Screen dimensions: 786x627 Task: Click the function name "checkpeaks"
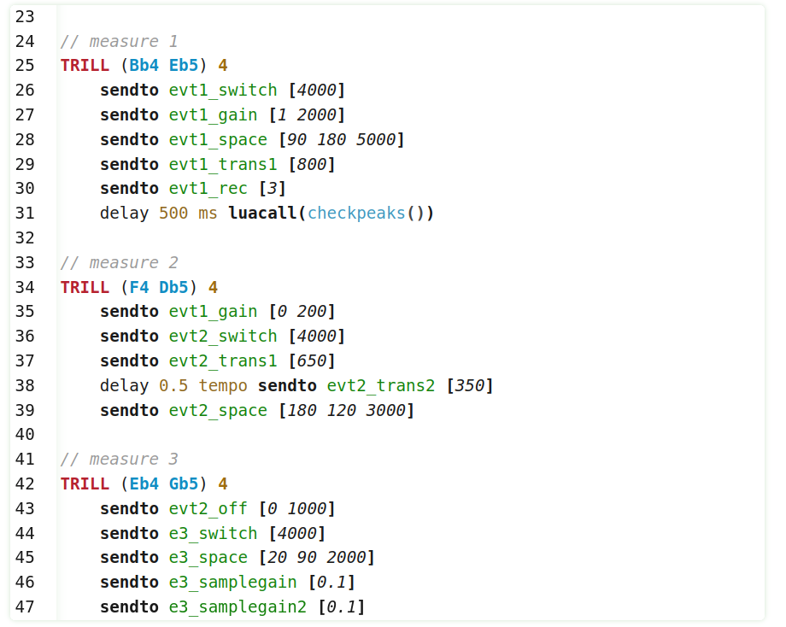click(356, 213)
